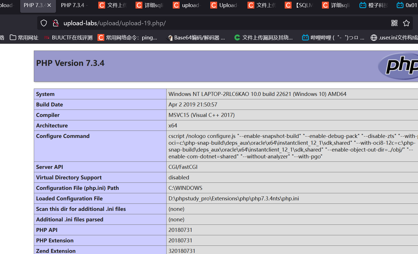Click the "Configuration File (php.ini) Path" label

[x=77, y=188]
